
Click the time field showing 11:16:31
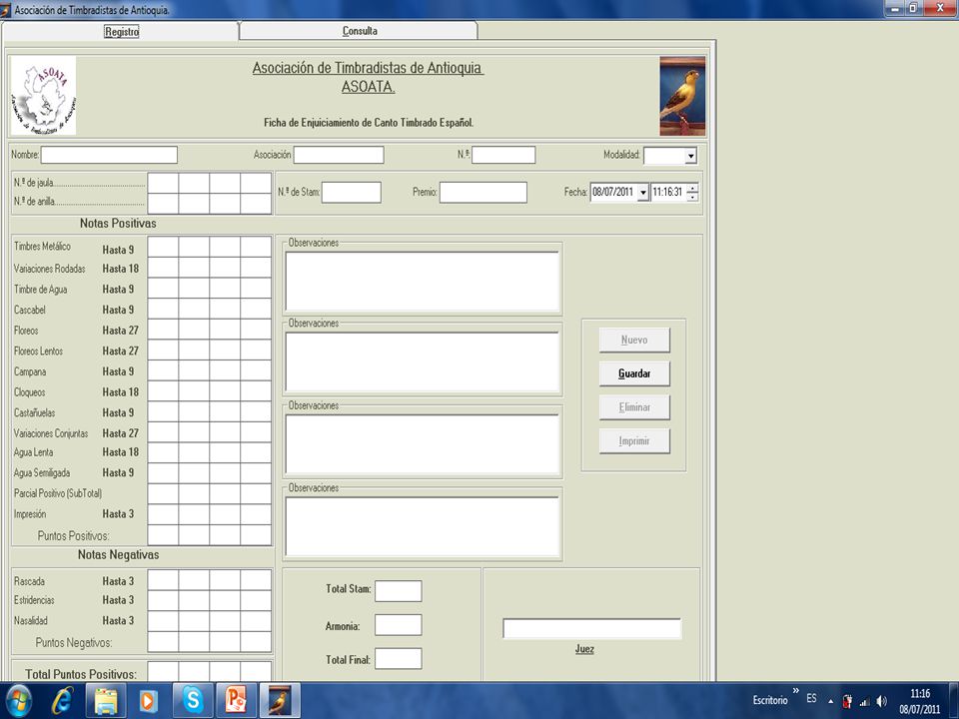coord(668,192)
